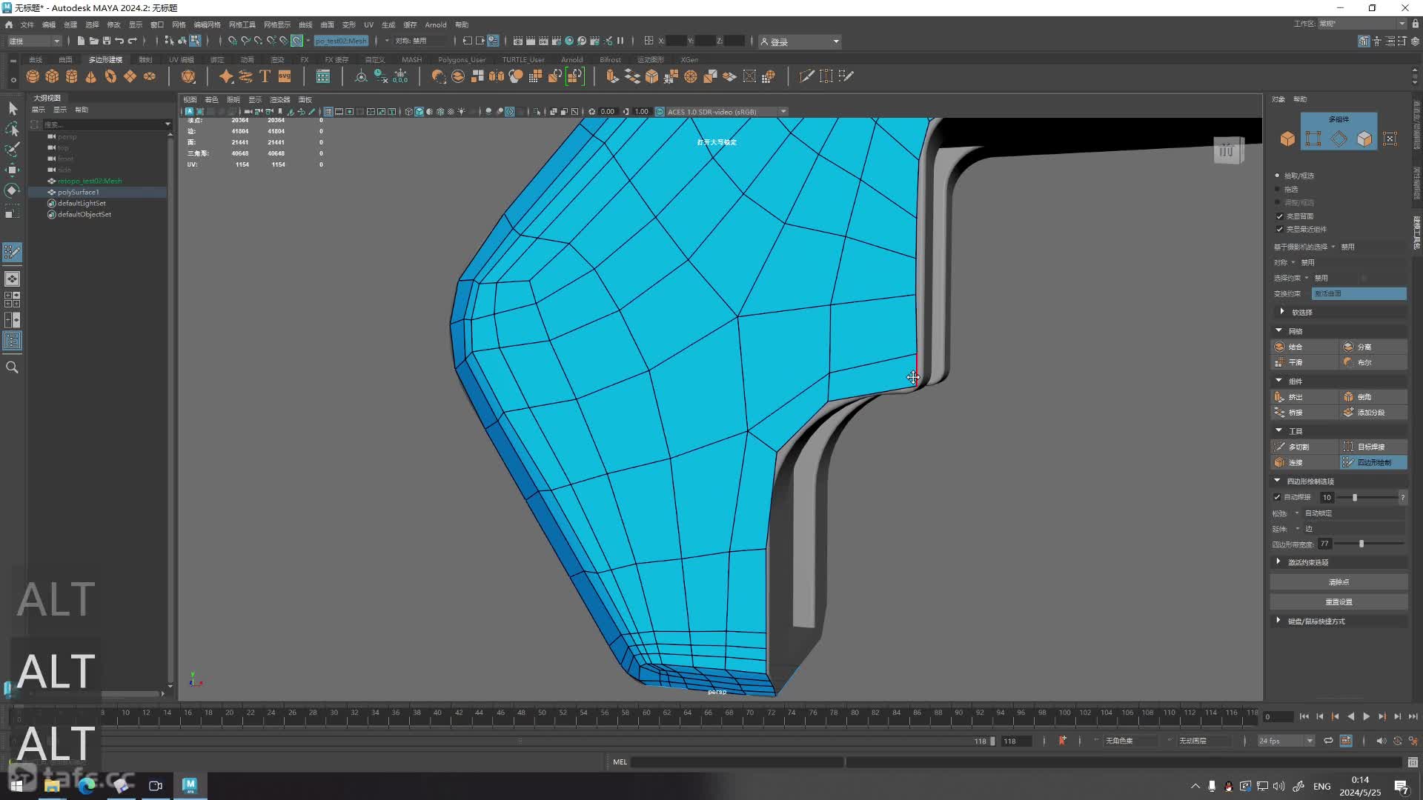Open the Arnold menu in menu bar
Screen dimensions: 1423x800
point(436,24)
